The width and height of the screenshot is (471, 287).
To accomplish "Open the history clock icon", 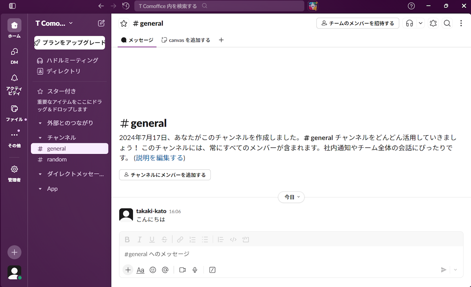I will click(126, 6).
